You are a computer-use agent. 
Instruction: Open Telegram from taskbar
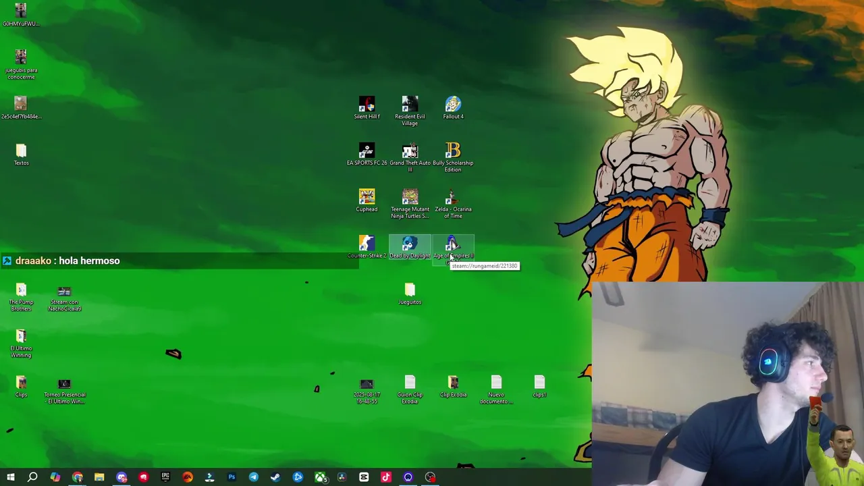[x=254, y=477]
